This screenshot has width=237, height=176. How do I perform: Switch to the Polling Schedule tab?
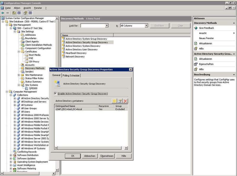pos(71,76)
